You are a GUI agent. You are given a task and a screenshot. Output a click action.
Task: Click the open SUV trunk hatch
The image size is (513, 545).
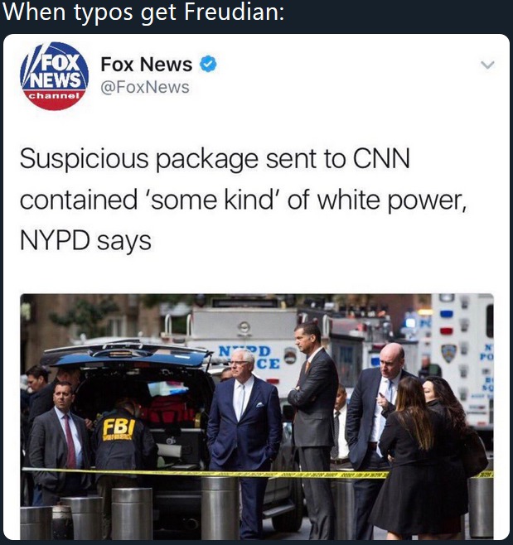tap(128, 354)
